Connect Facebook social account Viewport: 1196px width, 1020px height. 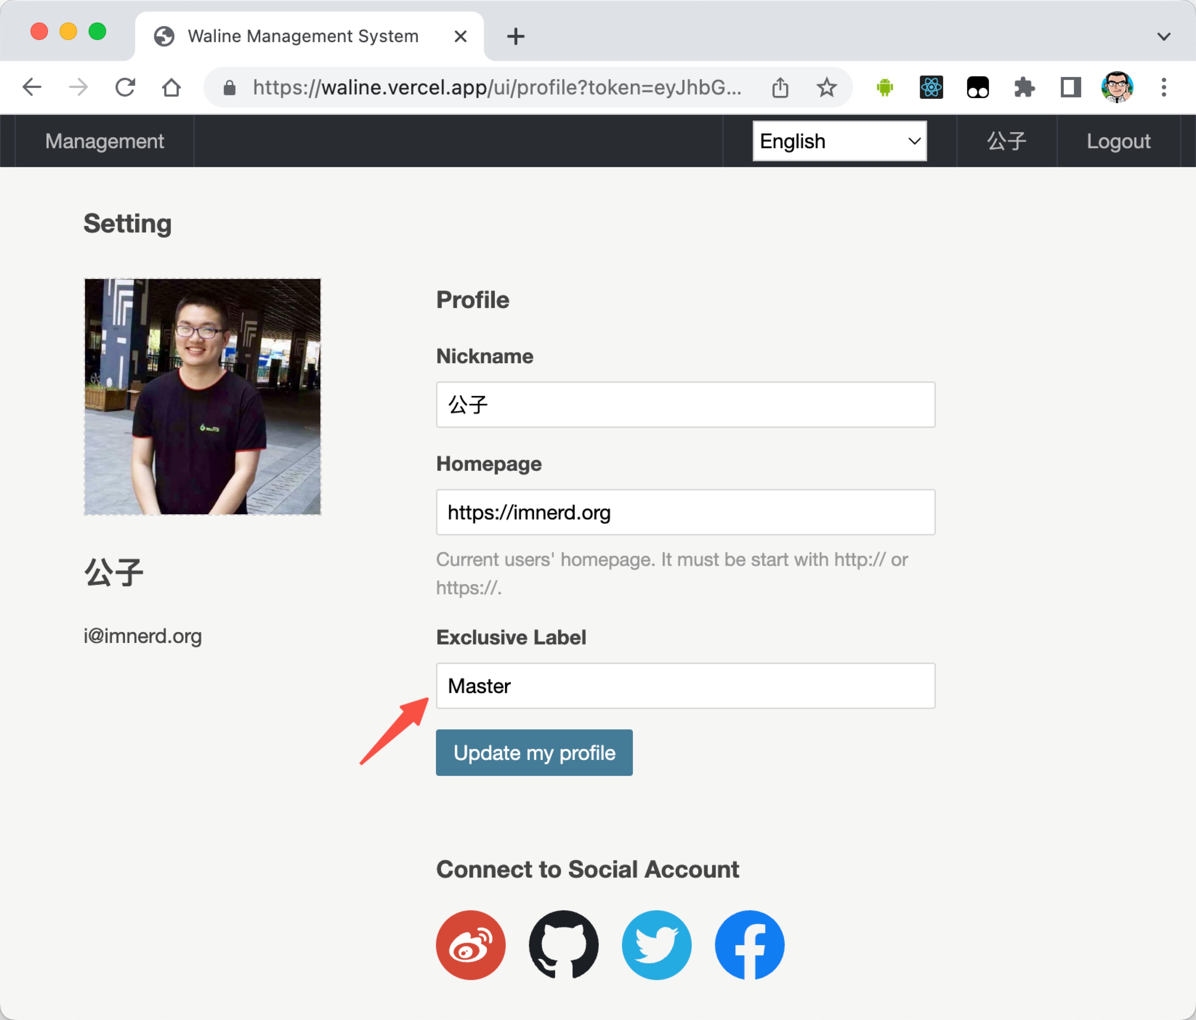pyautogui.click(x=749, y=945)
